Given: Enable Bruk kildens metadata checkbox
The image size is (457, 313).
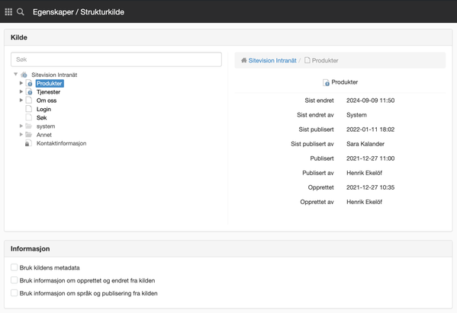Looking at the screenshot, I should (x=14, y=267).
